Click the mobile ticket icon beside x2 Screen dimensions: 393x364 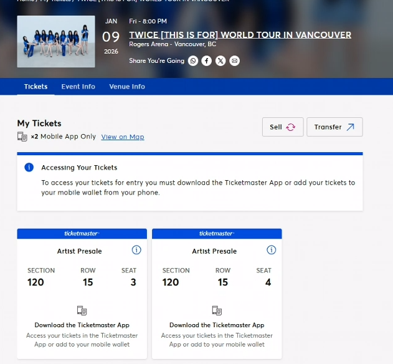coord(22,136)
